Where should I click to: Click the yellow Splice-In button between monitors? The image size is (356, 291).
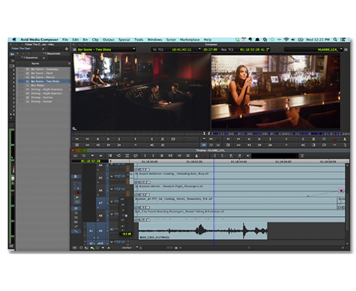204,139
